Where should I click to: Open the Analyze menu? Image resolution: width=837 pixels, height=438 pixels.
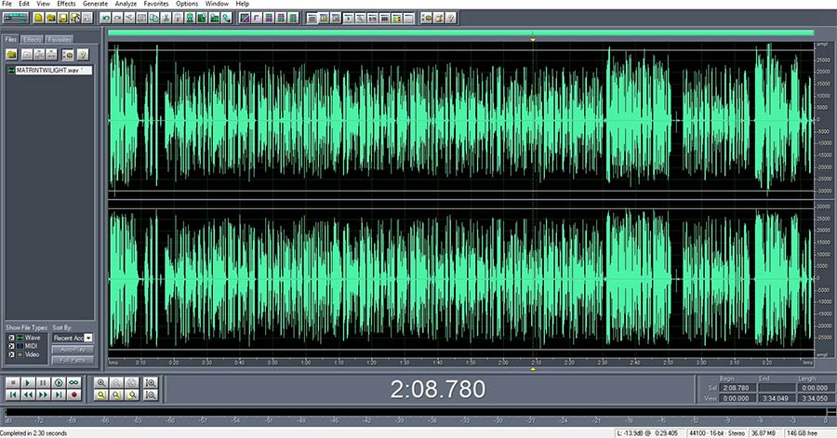click(x=126, y=4)
